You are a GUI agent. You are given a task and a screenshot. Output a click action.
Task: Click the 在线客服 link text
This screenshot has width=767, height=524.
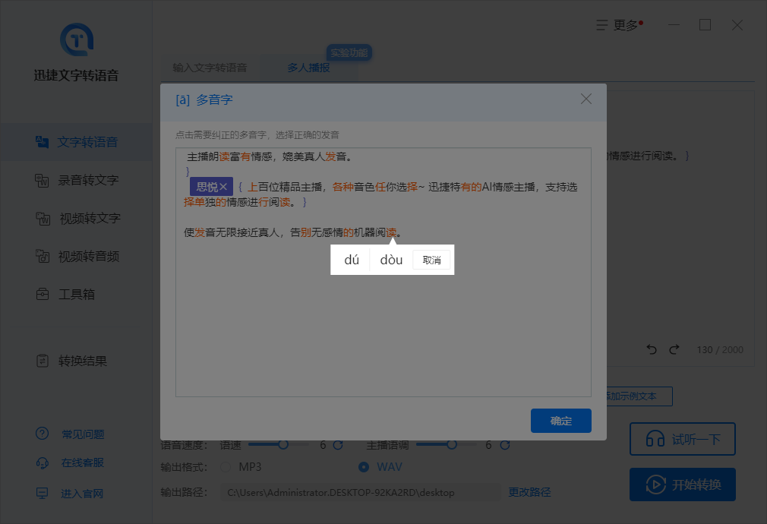(x=83, y=462)
